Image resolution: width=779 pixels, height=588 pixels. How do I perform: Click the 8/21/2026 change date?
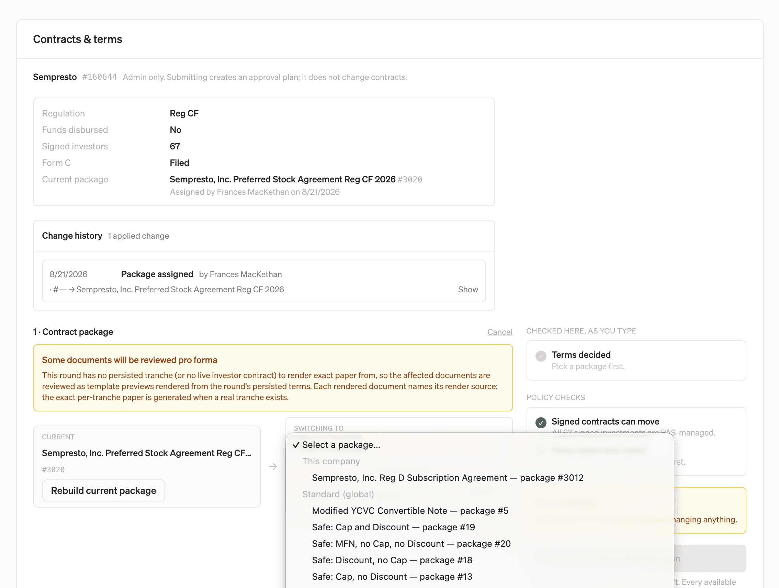68,274
